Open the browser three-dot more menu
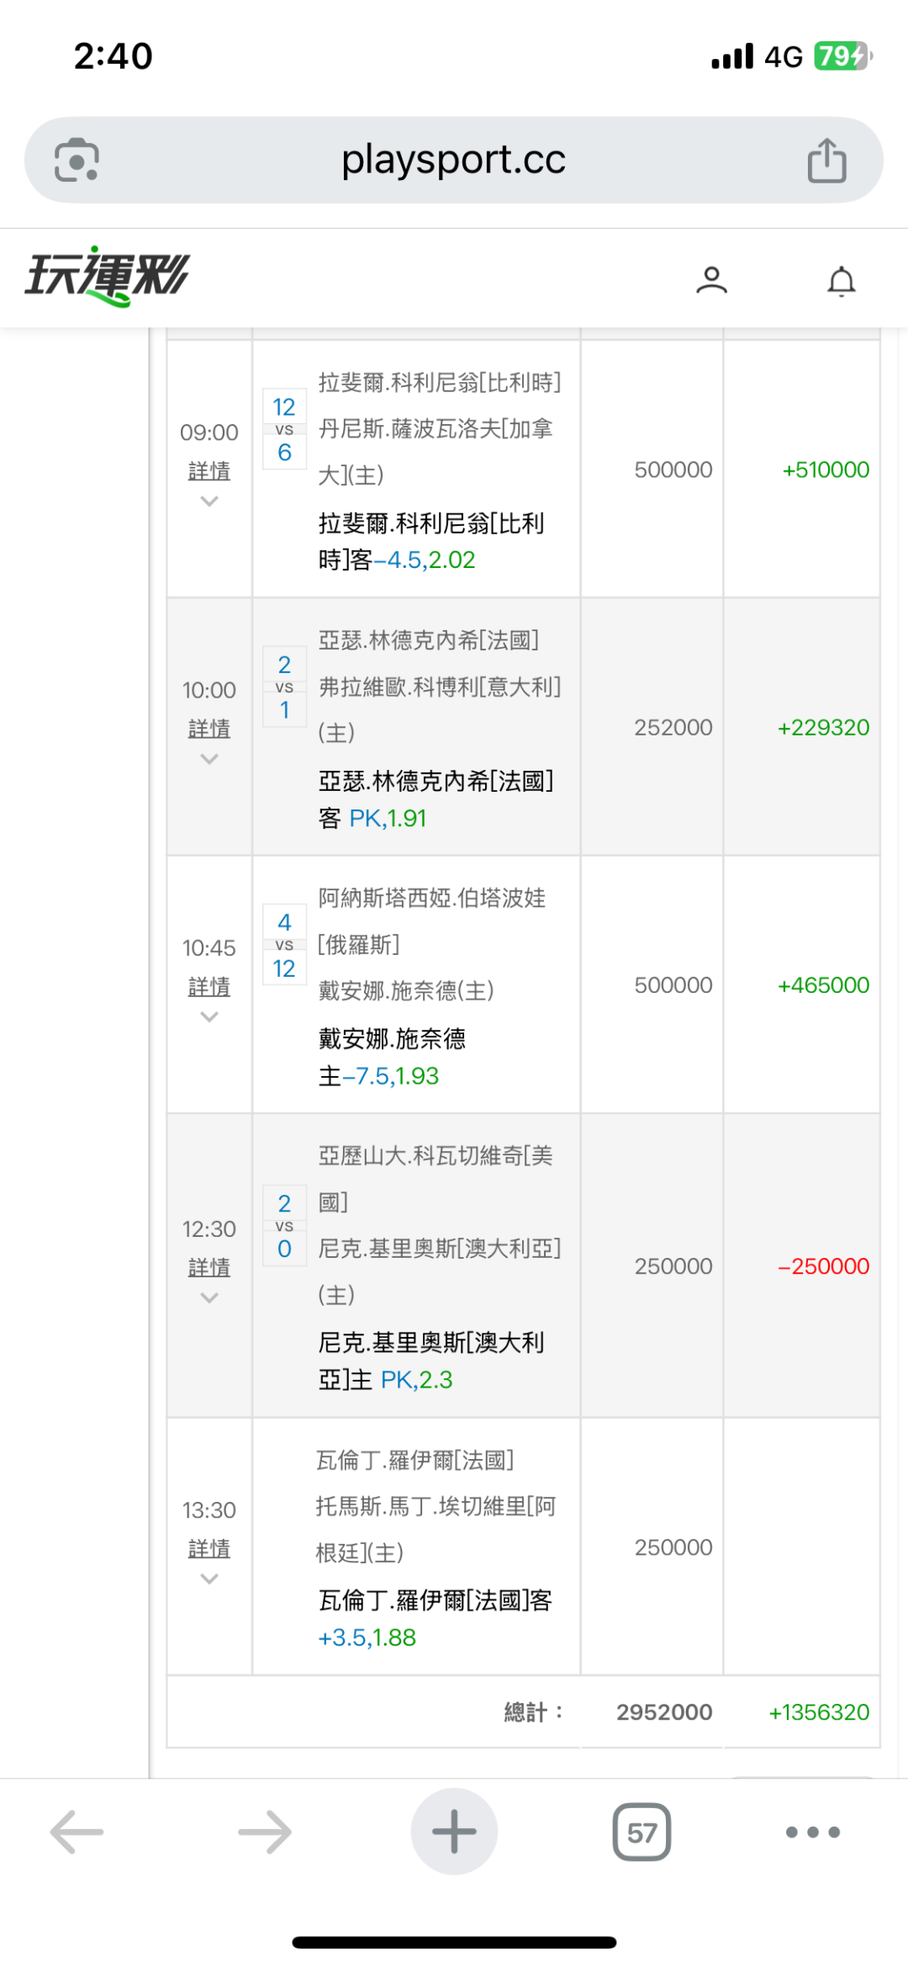The image size is (908, 1968). click(812, 1832)
